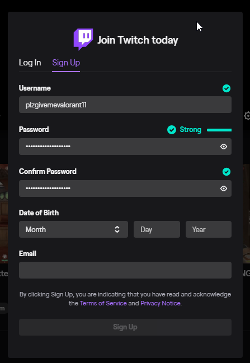Click the Username valid checkmark icon
Screen dimensions: 250x363
(227, 88)
